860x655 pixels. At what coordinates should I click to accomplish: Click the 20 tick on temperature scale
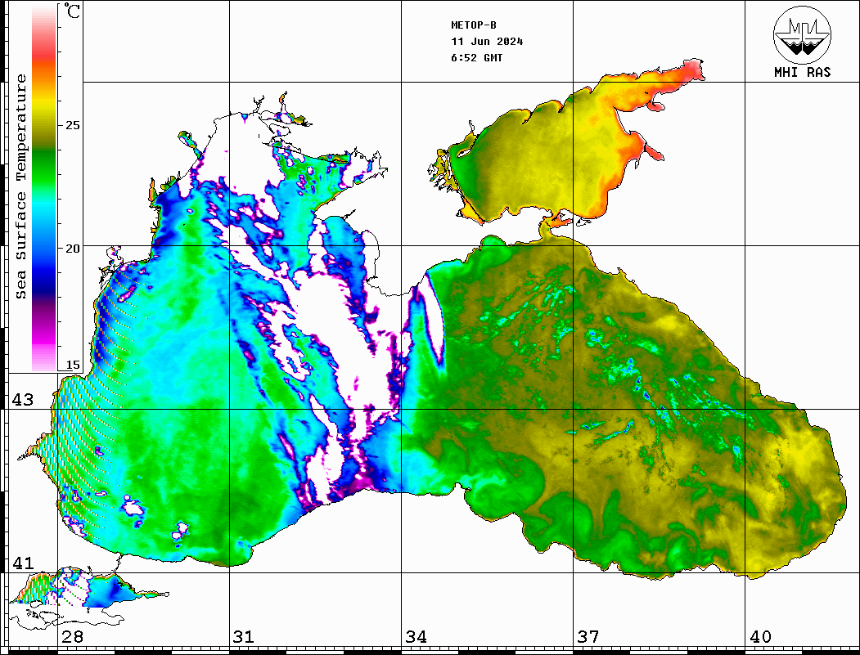click(x=72, y=249)
